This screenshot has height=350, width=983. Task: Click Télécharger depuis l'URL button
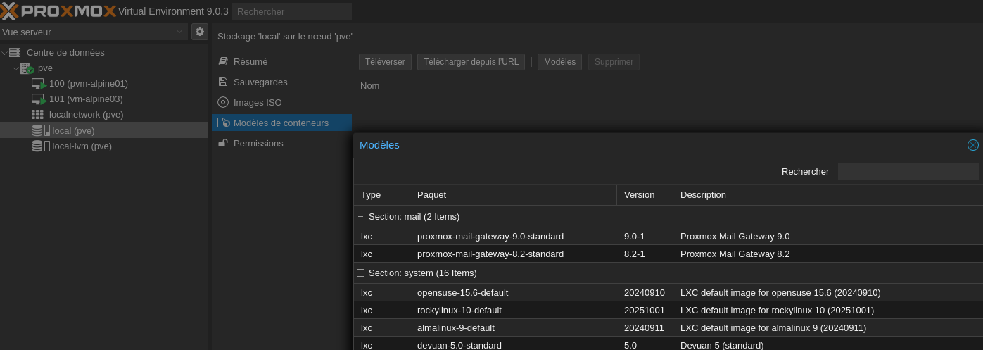471,62
